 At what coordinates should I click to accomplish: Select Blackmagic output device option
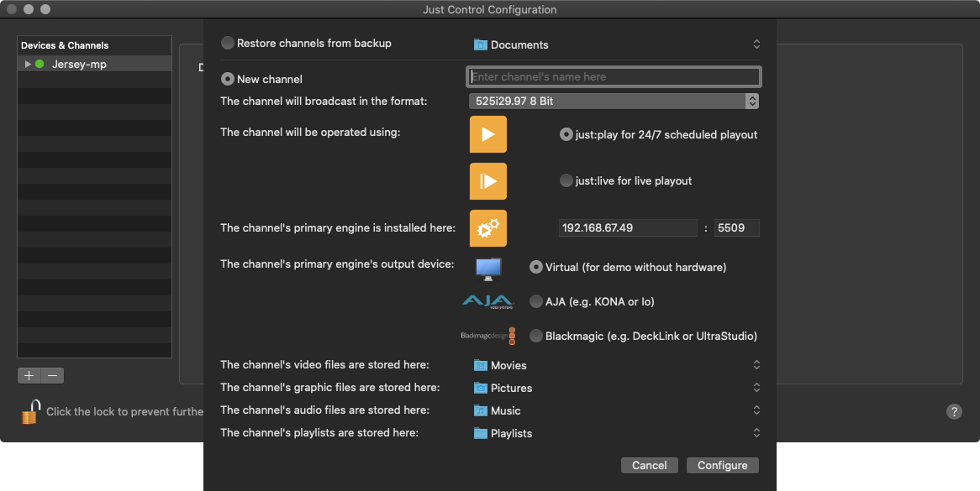tap(535, 336)
